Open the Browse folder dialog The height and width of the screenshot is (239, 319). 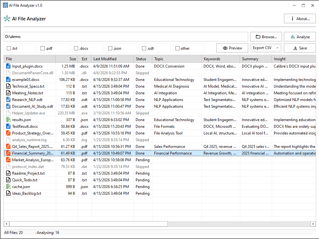point(266,37)
